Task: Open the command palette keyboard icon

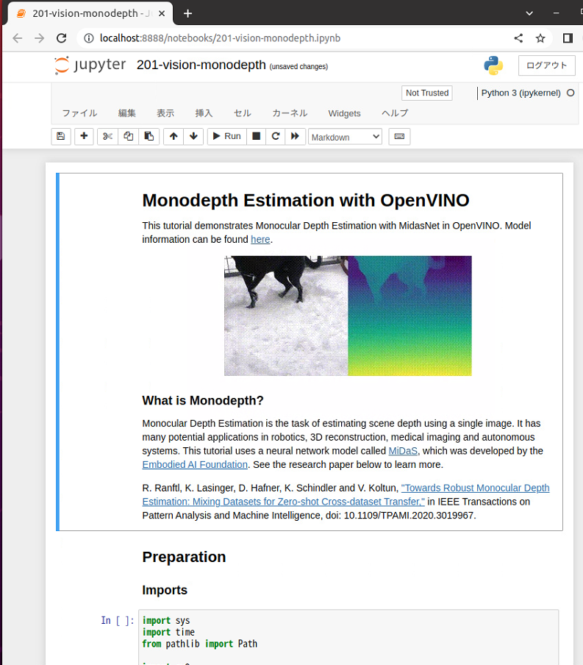Action: 399,136
